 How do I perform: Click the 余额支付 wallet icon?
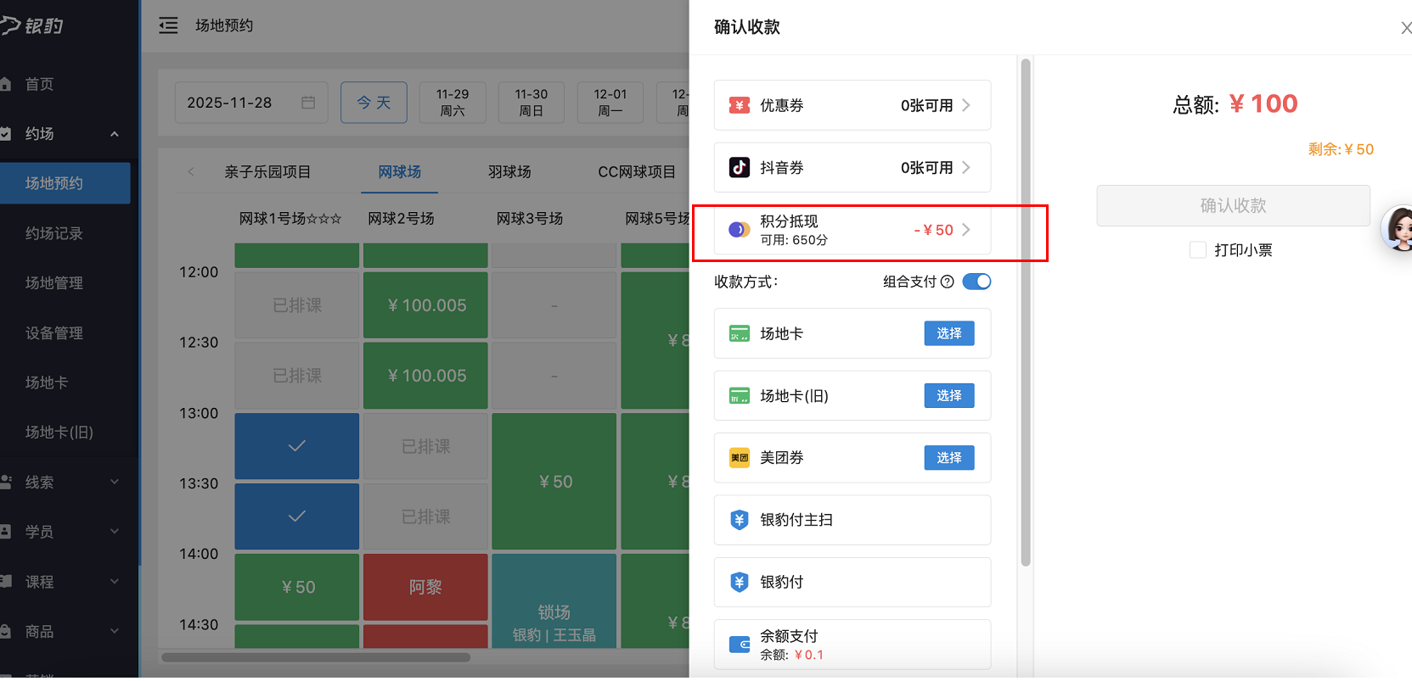[739, 645]
